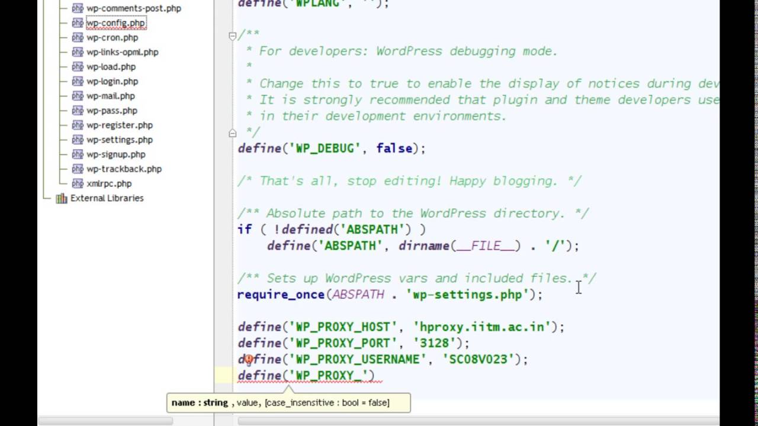Click the wp-mail.php file icon

tap(78, 96)
